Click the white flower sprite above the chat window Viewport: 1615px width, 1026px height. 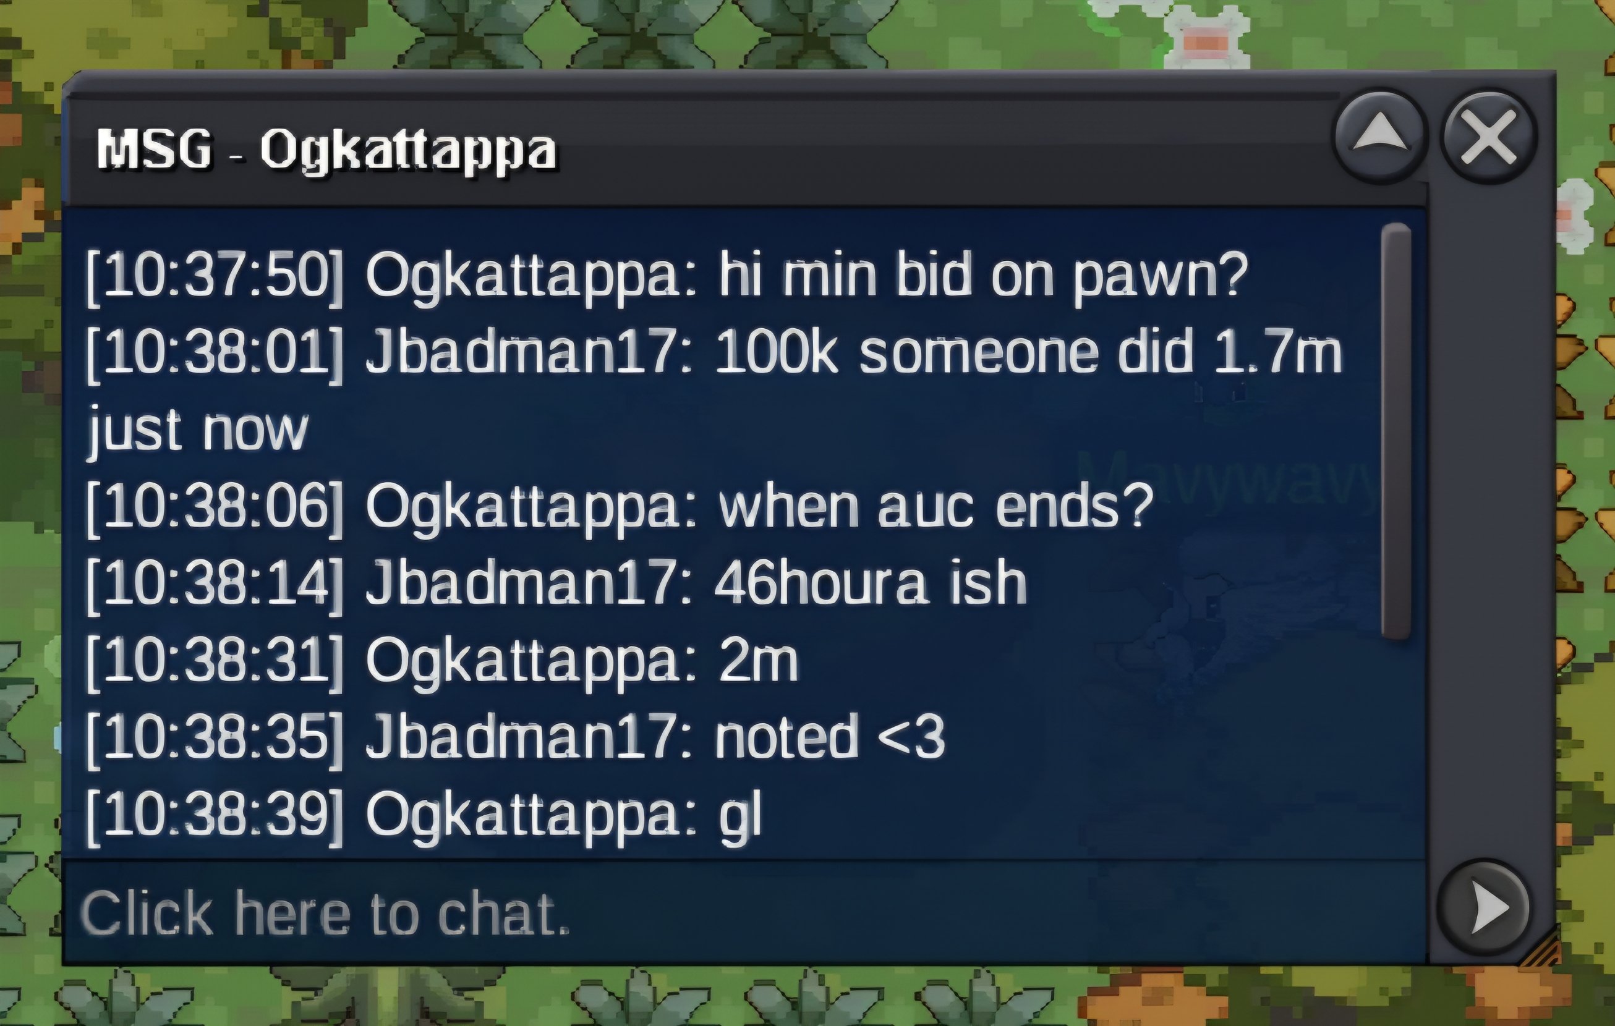1205,35
